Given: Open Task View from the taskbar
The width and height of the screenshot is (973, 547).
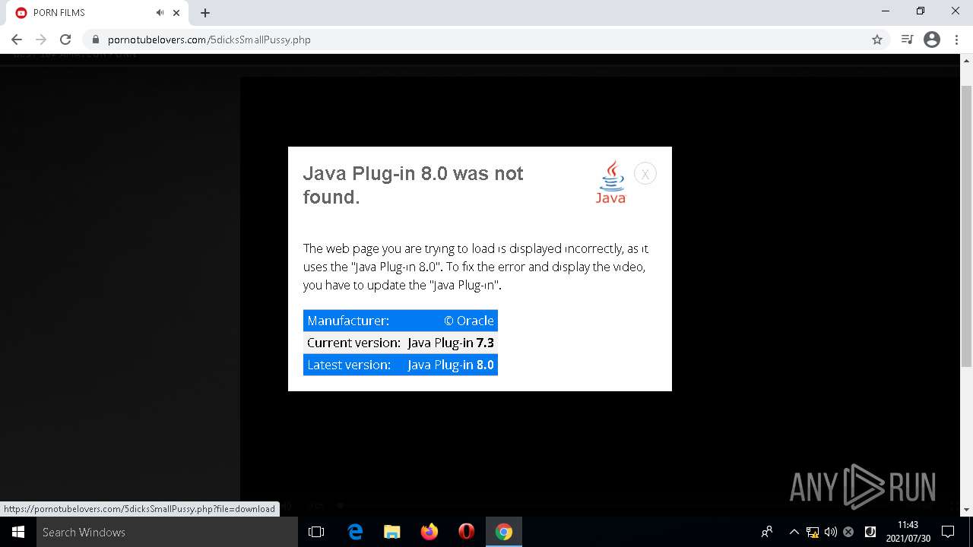Looking at the screenshot, I should point(316,532).
